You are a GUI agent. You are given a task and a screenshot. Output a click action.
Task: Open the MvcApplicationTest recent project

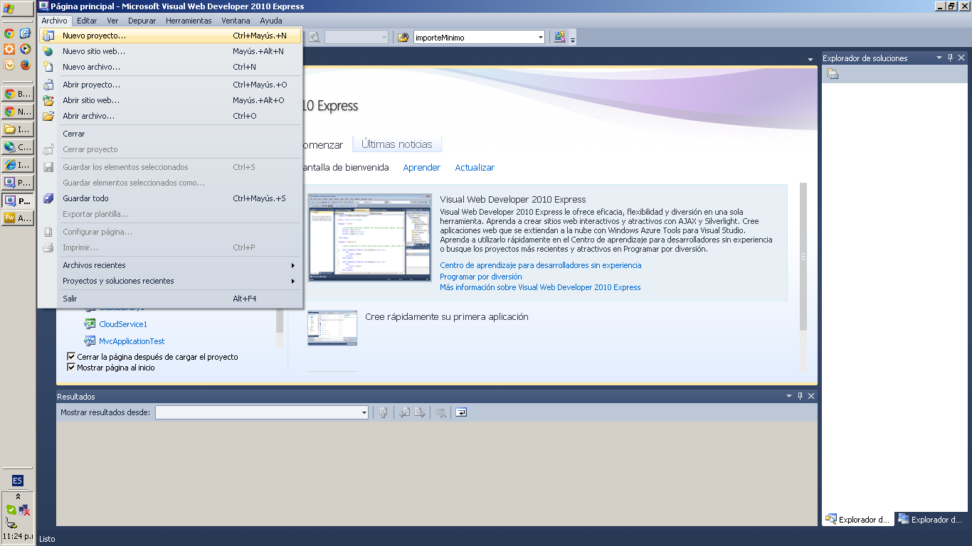point(132,341)
